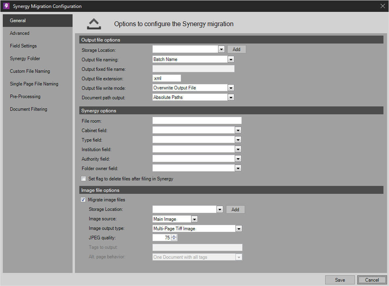Image resolution: width=389 pixels, height=286 pixels.
Task: Open the Output file naming dropdown
Action: (x=231, y=59)
